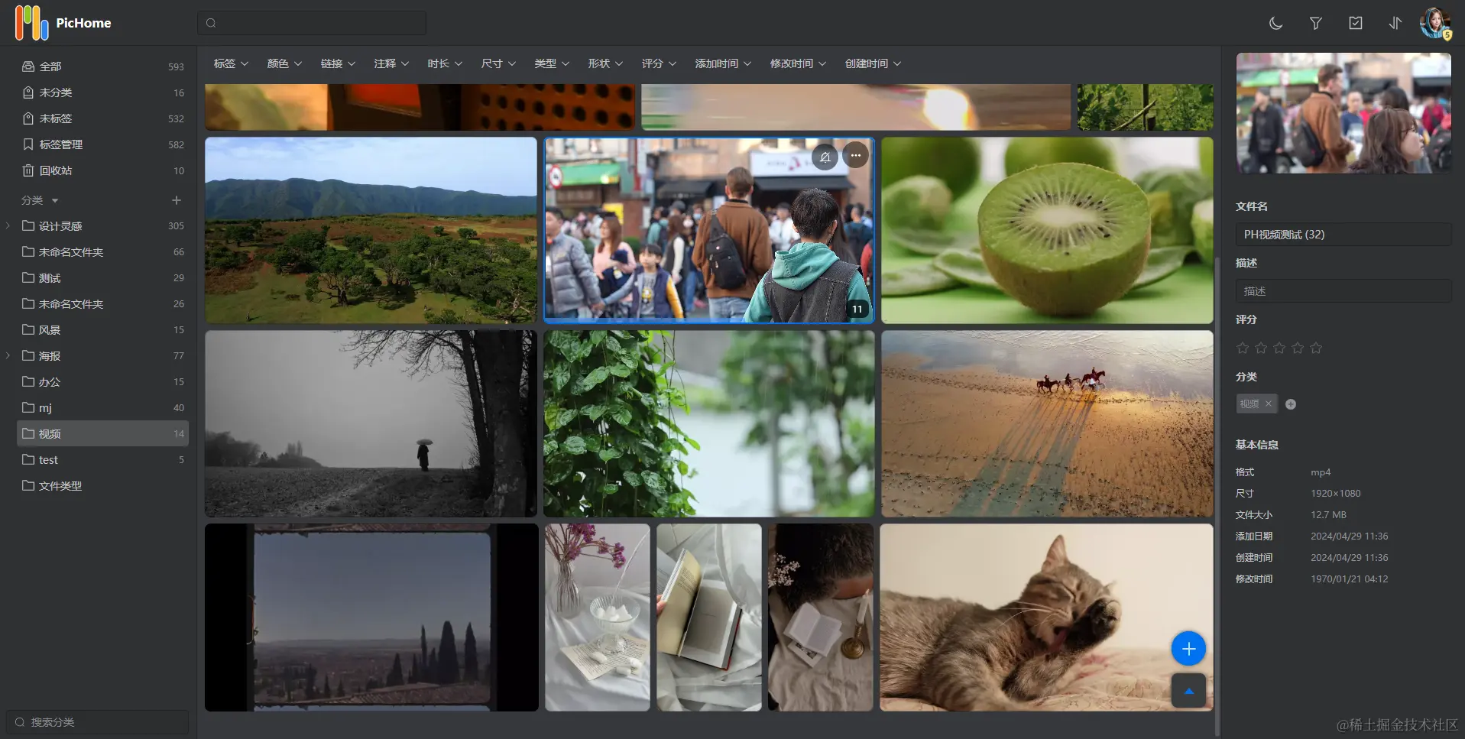Screen dimensions: 1465x739
Task: Open the 视频 folder
Action: click(102, 433)
